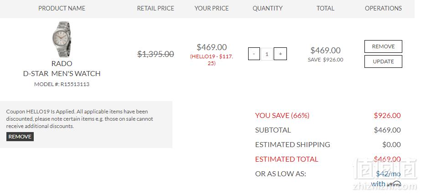Viewport: 421px width, 194px height.
Task: Click the YOUR PRICE column header
Action: tap(212, 8)
